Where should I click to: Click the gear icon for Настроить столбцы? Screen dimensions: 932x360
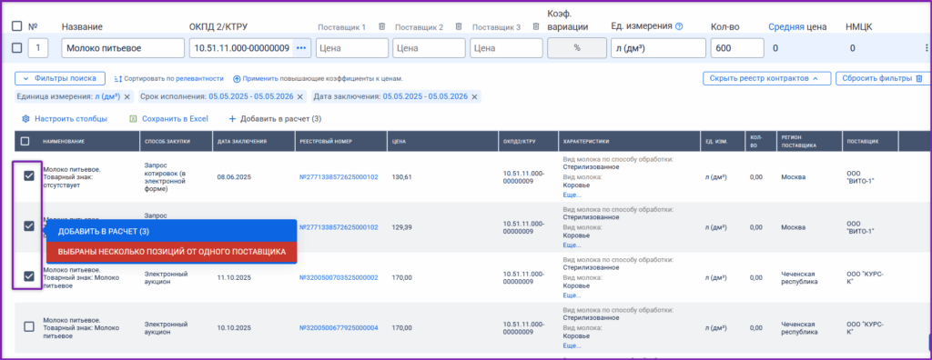(25, 119)
